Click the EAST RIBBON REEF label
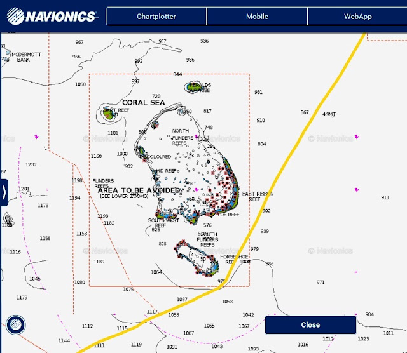The width and height of the screenshot is (407, 353). pyautogui.click(x=258, y=196)
